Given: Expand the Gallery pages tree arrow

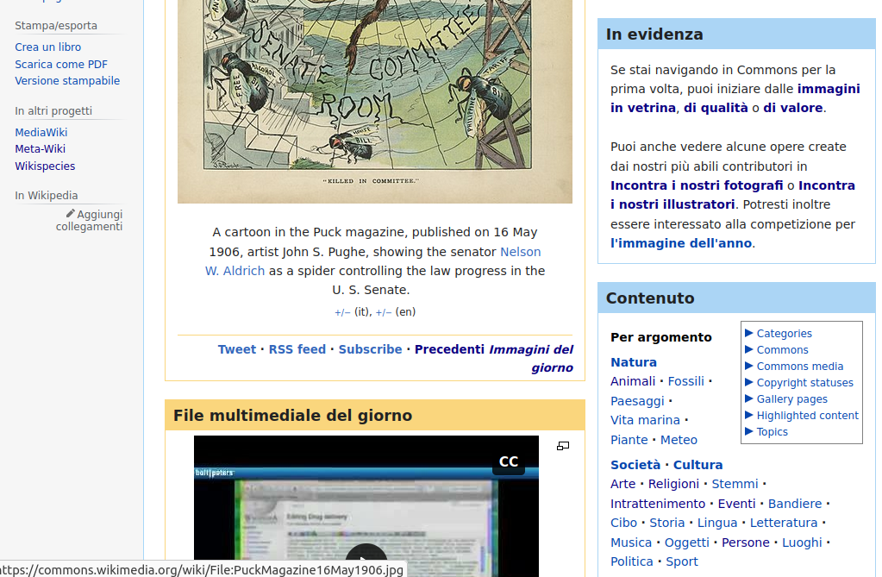Looking at the screenshot, I should tap(748, 398).
